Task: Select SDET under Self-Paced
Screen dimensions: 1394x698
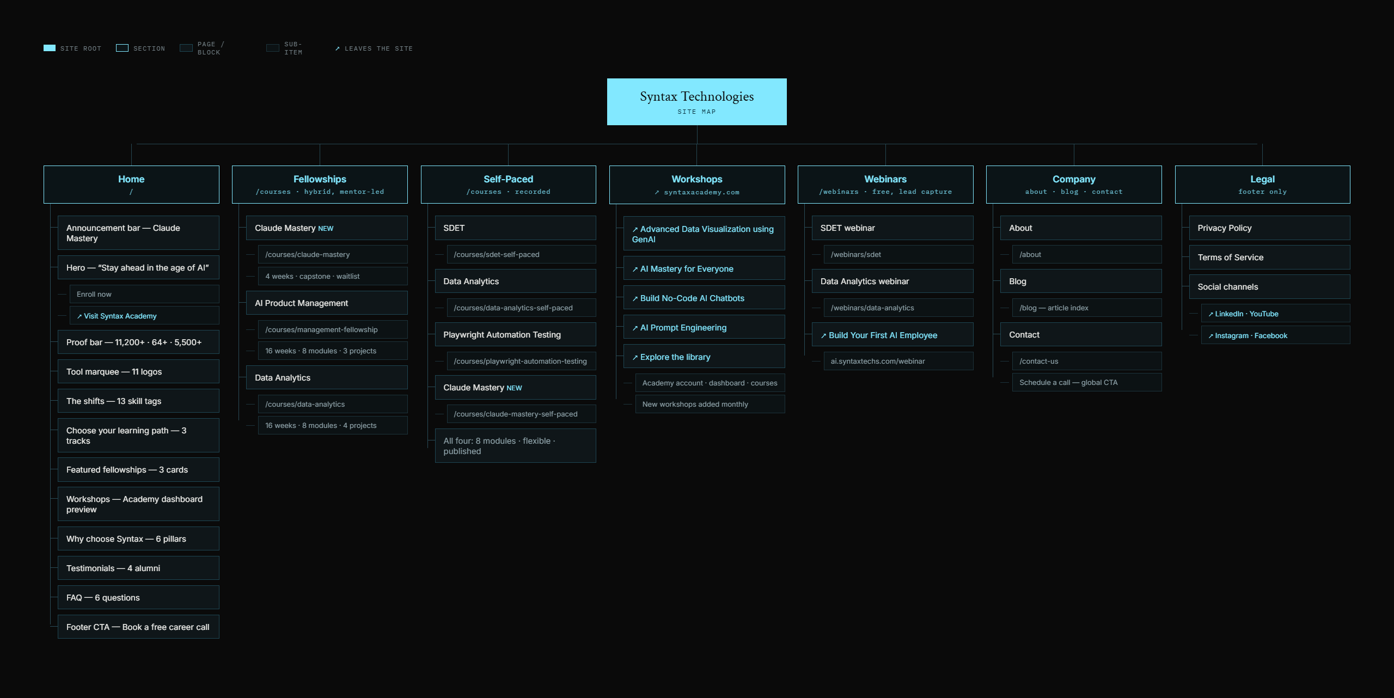Action: click(515, 228)
